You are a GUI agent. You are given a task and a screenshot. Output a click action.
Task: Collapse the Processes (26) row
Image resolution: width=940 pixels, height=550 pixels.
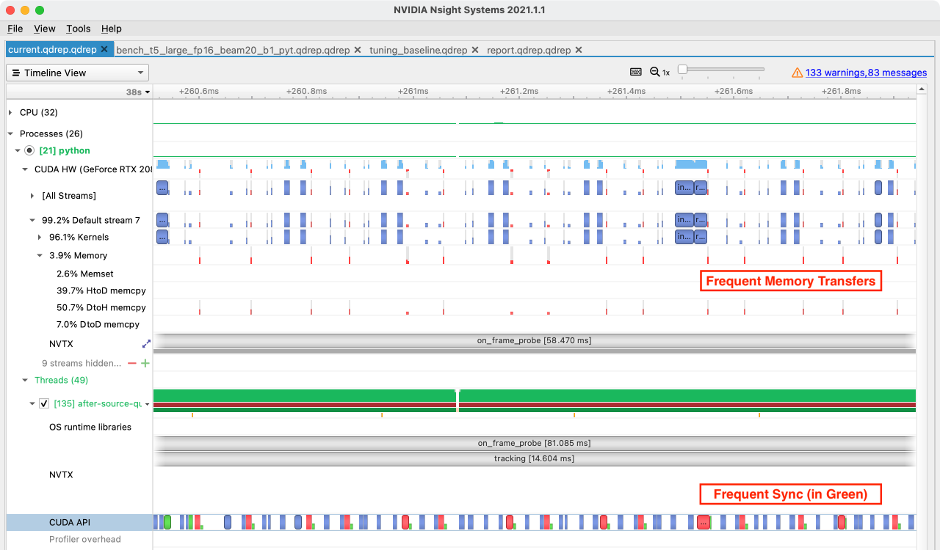[10, 133]
